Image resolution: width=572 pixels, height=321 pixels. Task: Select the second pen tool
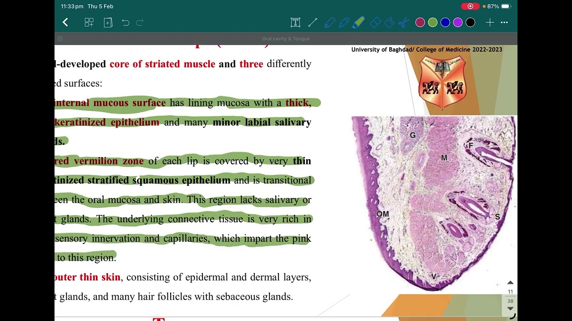click(344, 22)
